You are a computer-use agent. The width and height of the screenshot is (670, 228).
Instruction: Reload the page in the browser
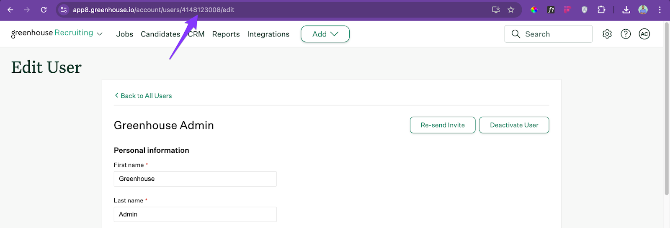pos(44,10)
